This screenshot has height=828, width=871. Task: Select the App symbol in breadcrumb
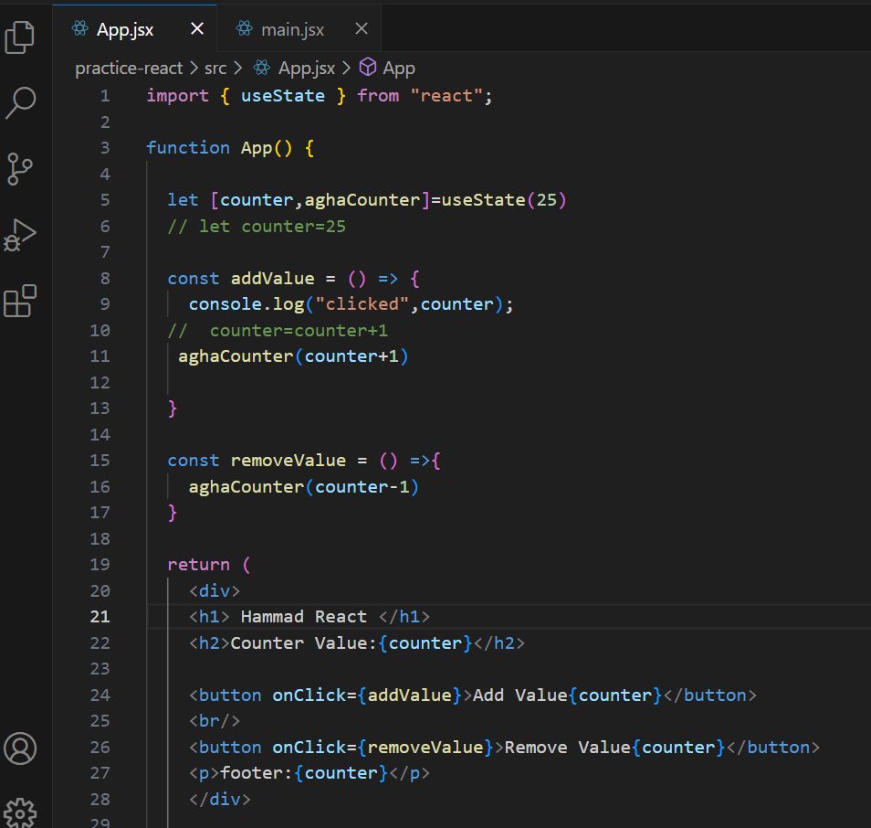(x=399, y=68)
